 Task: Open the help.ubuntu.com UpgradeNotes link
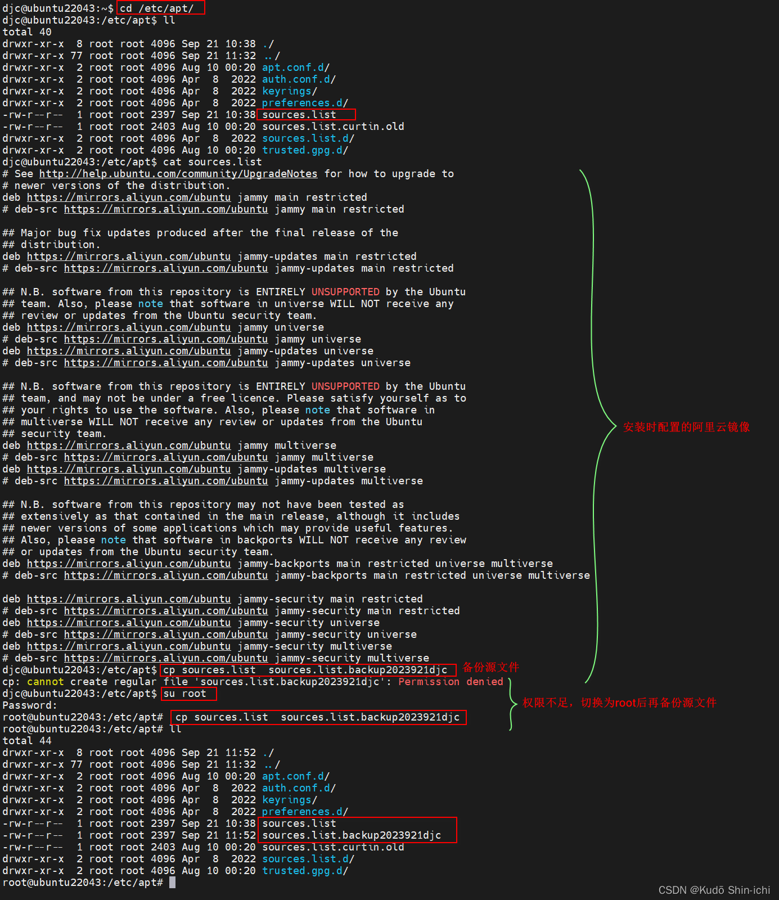pyautogui.click(x=178, y=174)
